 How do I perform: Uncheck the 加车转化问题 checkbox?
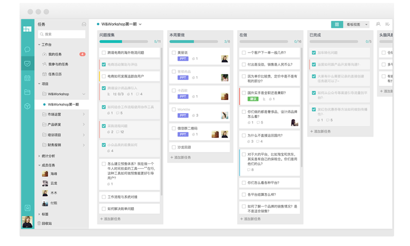(x=314, y=53)
